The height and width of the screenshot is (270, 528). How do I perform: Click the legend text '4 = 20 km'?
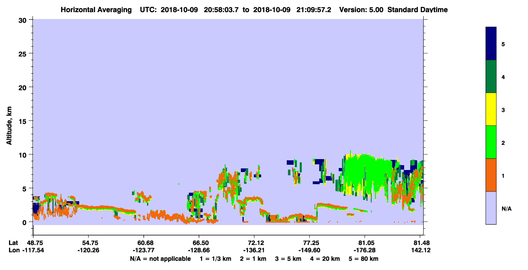tap(325, 259)
